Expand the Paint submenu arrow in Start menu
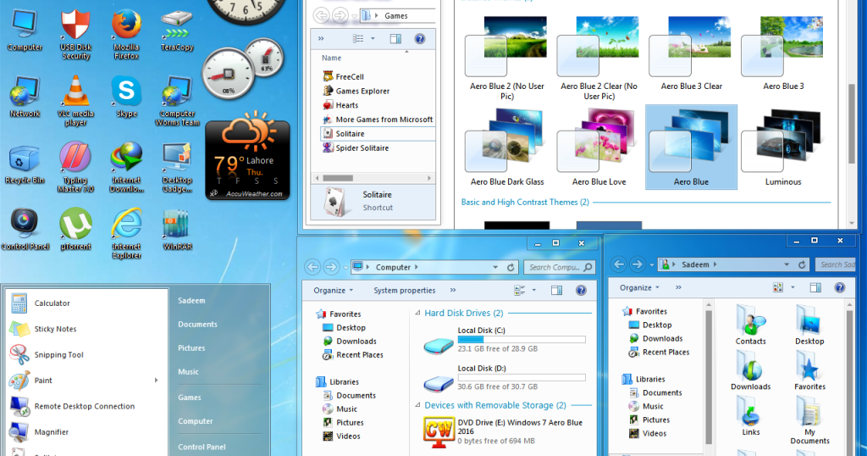 coord(157,381)
